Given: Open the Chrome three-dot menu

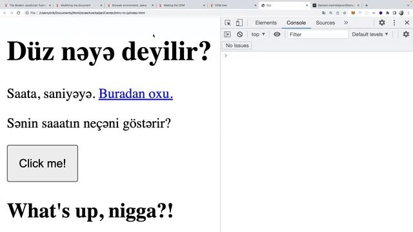Looking at the screenshot, I should click(x=408, y=13).
